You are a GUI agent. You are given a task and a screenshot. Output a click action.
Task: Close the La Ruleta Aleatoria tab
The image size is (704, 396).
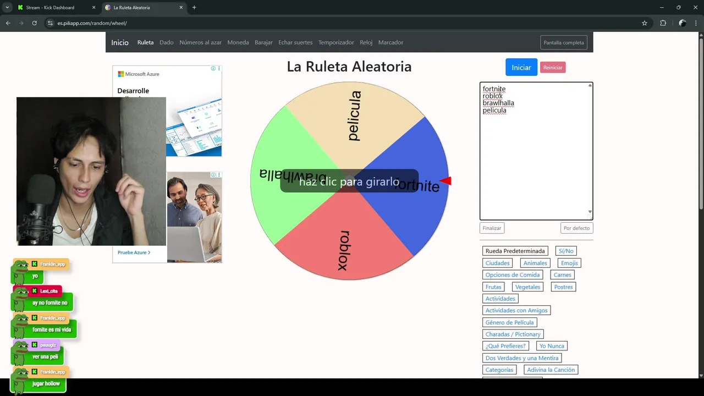click(x=181, y=8)
